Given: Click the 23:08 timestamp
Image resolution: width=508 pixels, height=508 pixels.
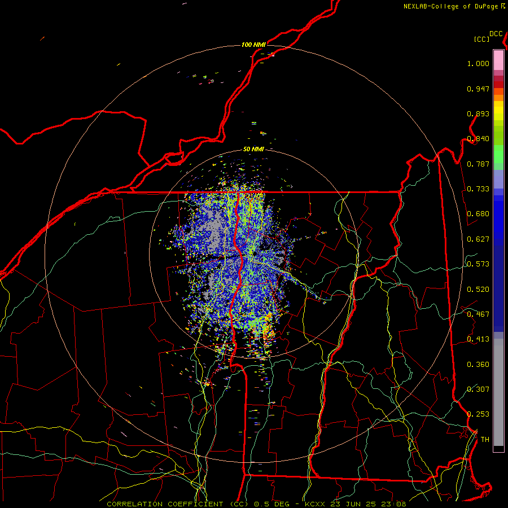Looking at the screenshot, I should [x=393, y=504].
